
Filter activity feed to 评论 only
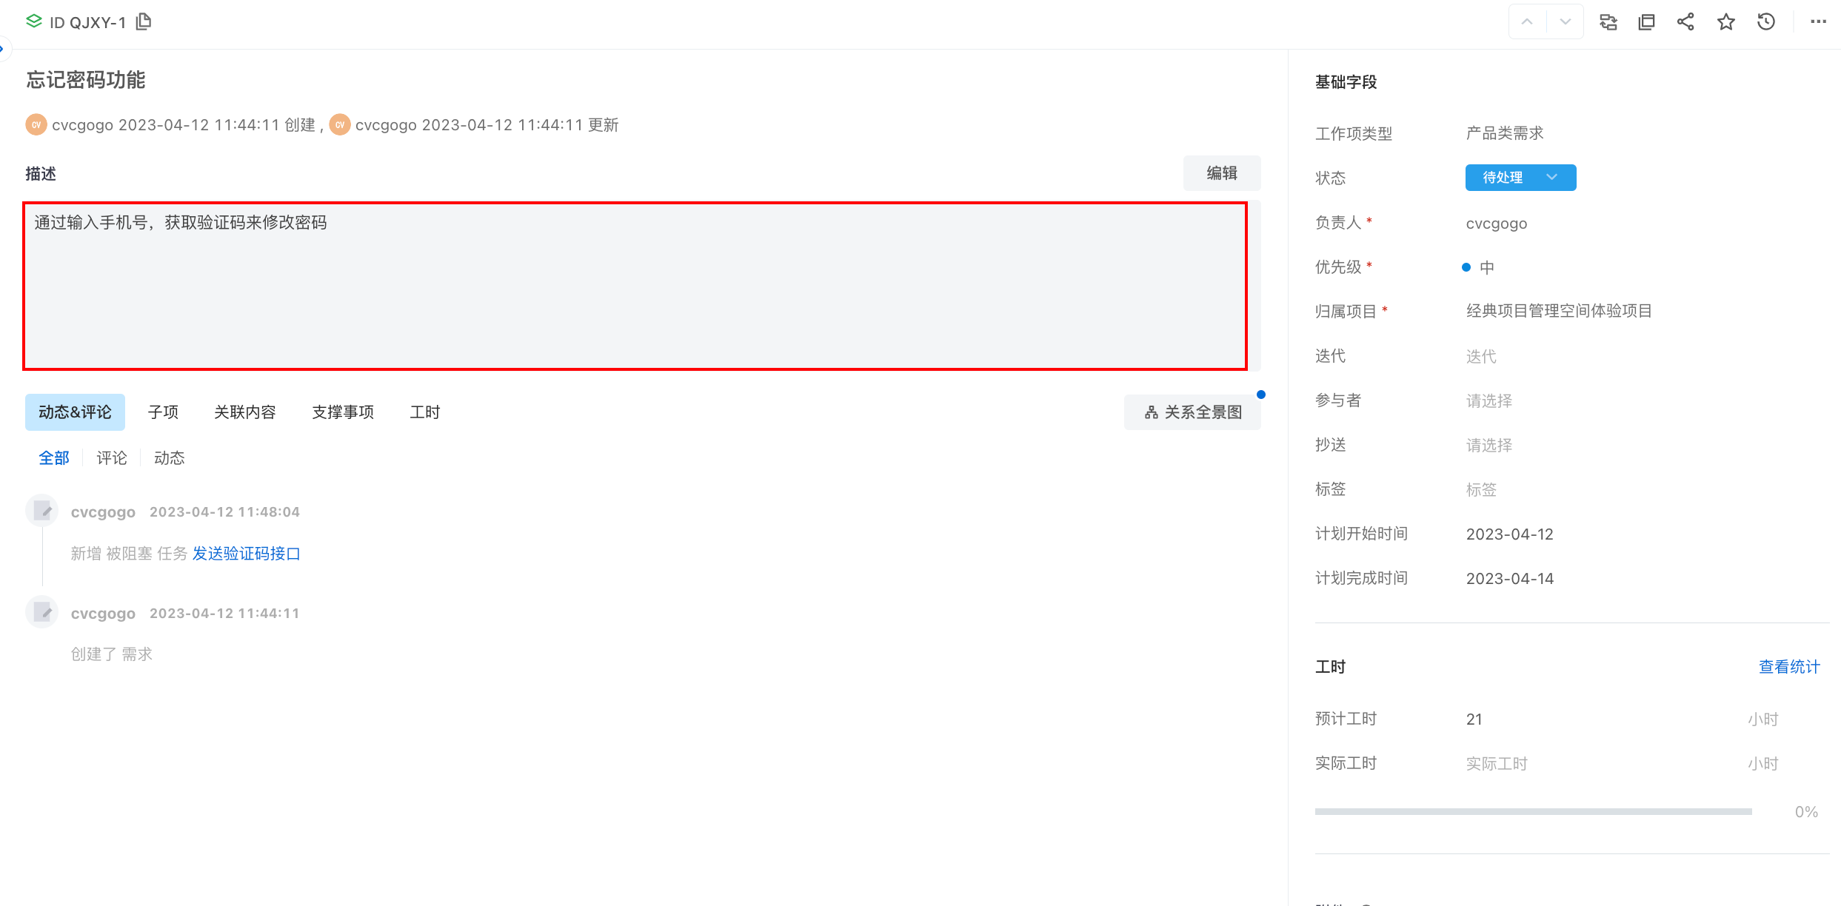tap(112, 458)
